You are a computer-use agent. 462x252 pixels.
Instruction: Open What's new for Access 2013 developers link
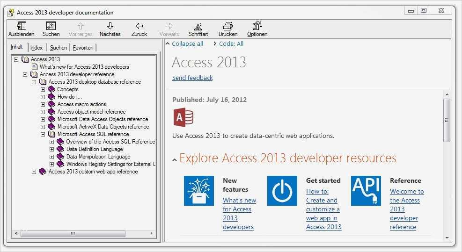[239, 214]
